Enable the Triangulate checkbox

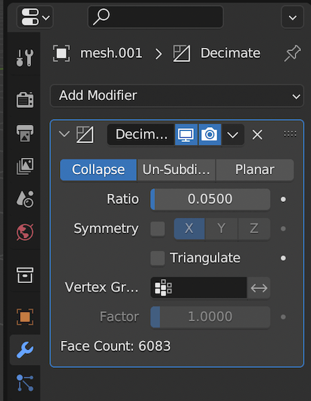pos(158,259)
